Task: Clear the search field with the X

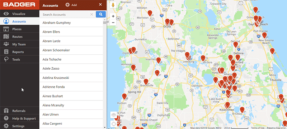Action: coord(92,15)
